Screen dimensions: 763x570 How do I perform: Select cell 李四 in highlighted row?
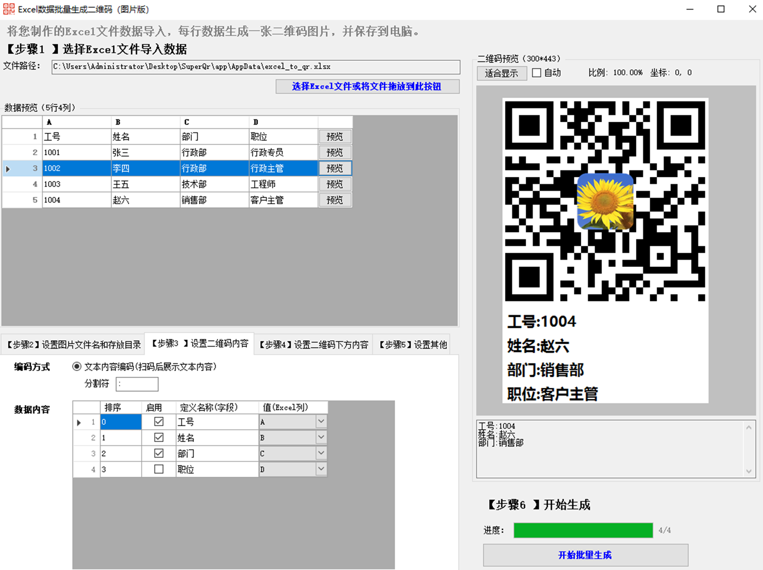pyautogui.click(x=146, y=169)
